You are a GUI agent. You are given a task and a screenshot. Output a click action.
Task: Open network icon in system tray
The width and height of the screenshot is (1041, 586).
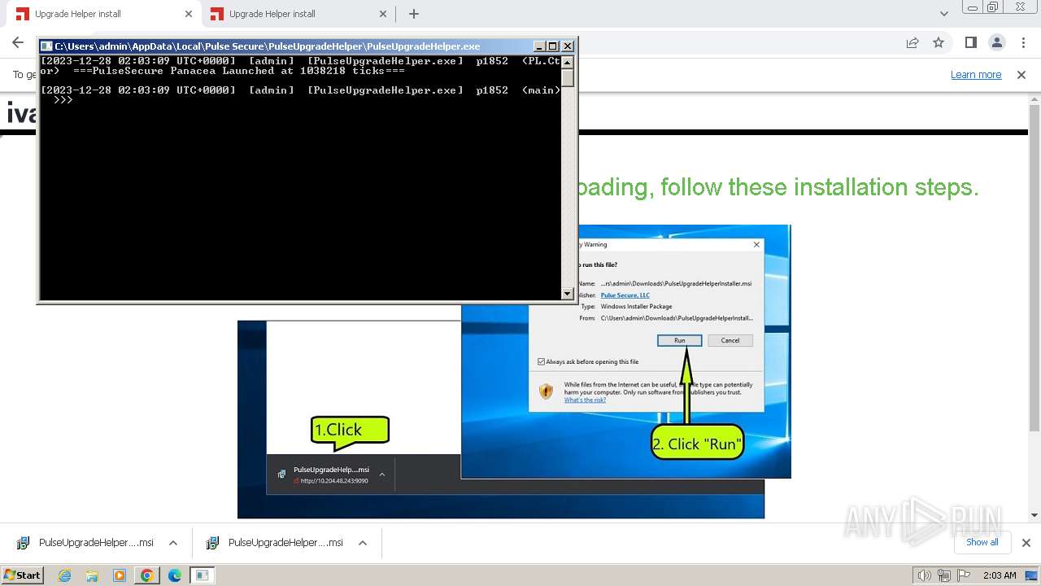[x=944, y=575]
